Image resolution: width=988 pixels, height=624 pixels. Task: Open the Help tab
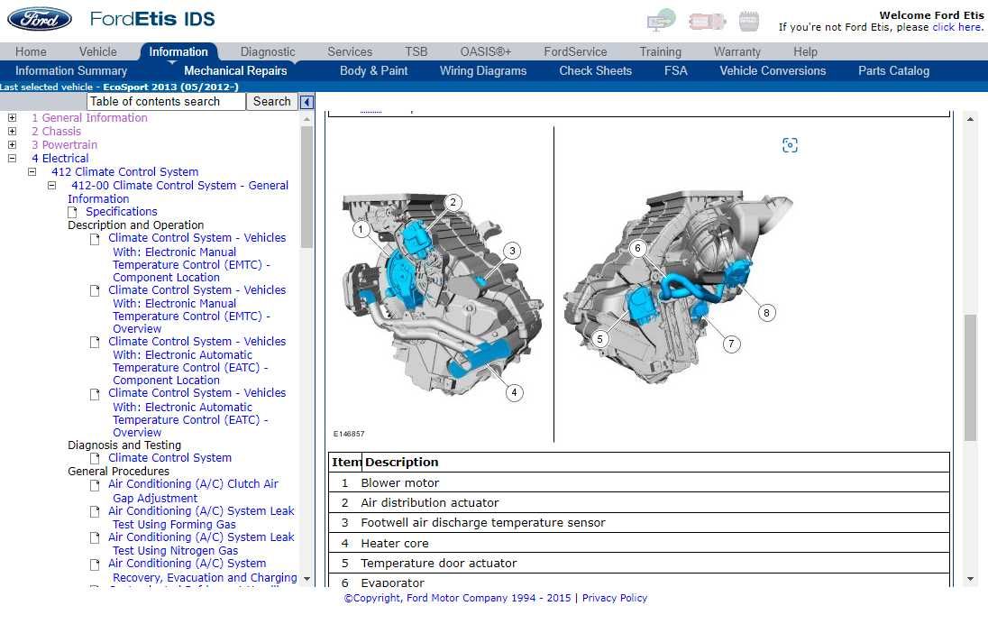tap(805, 51)
